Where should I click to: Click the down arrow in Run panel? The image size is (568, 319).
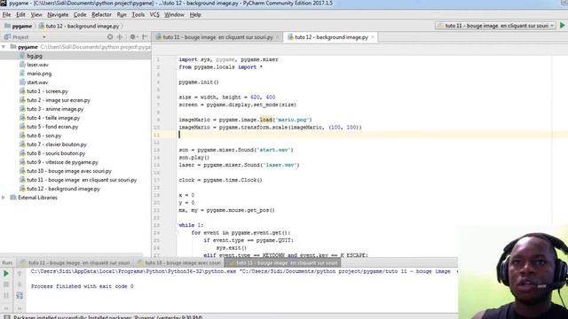click(20, 284)
